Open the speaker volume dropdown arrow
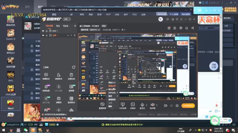This screenshot has width=238, height=133. 157,105
